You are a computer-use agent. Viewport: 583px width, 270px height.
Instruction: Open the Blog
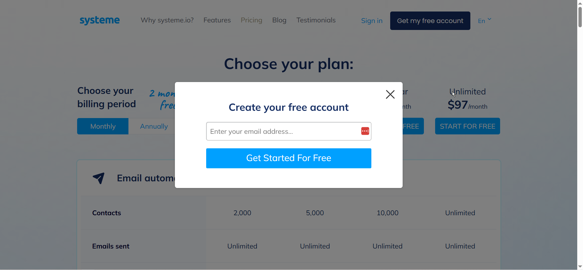(279, 20)
